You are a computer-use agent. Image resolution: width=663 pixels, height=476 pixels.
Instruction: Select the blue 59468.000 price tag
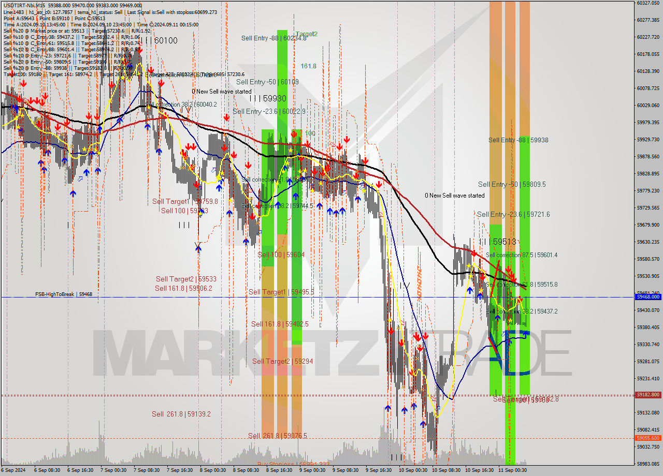648,297
